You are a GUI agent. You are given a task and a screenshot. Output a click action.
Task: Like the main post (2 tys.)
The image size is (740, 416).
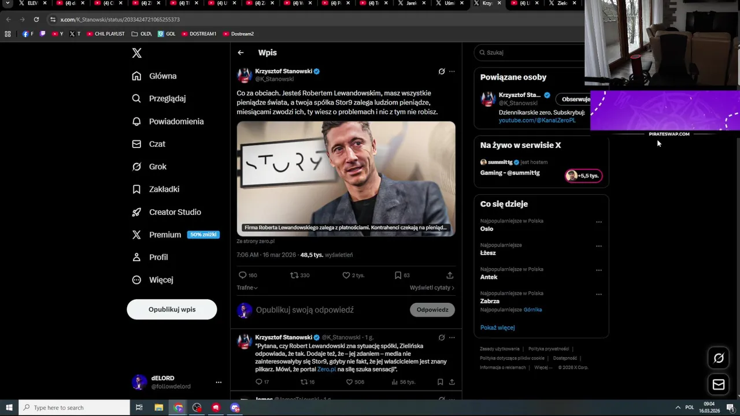pyautogui.click(x=353, y=276)
